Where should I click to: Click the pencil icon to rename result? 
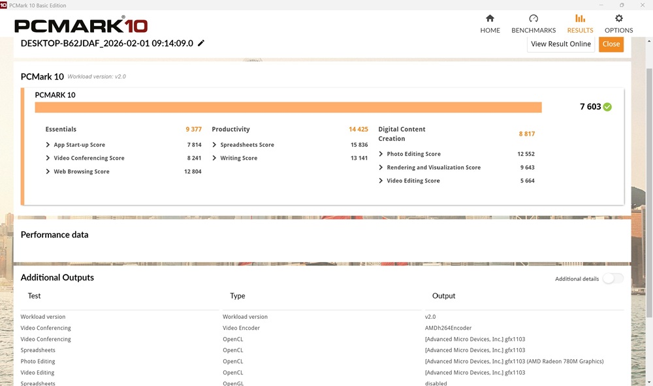coord(201,43)
